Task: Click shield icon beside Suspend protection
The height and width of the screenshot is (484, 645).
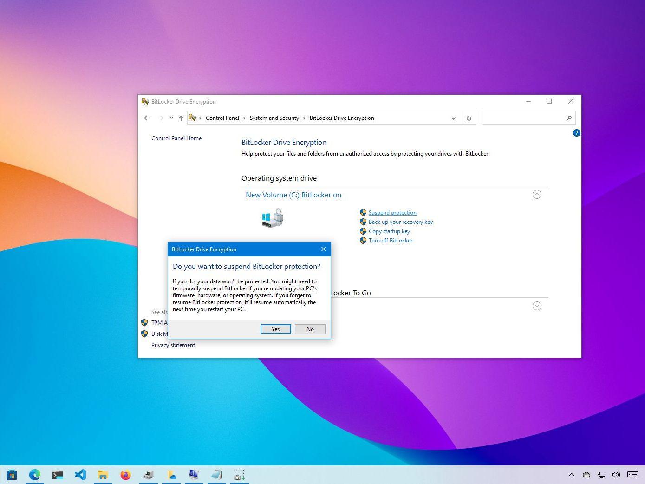Action: [363, 213]
